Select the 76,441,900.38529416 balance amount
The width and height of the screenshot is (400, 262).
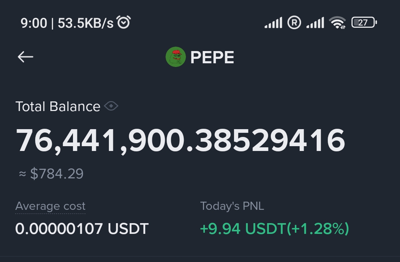point(180,141)
